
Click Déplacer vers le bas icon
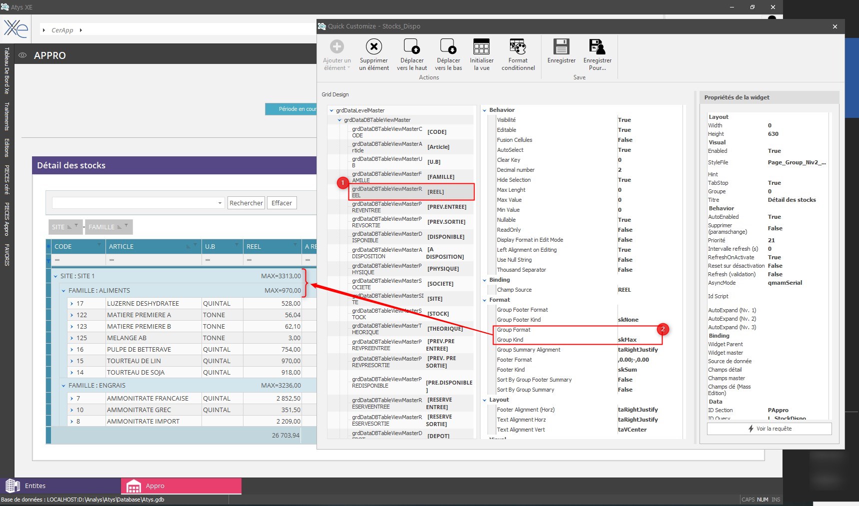click(x=448, y=47)
